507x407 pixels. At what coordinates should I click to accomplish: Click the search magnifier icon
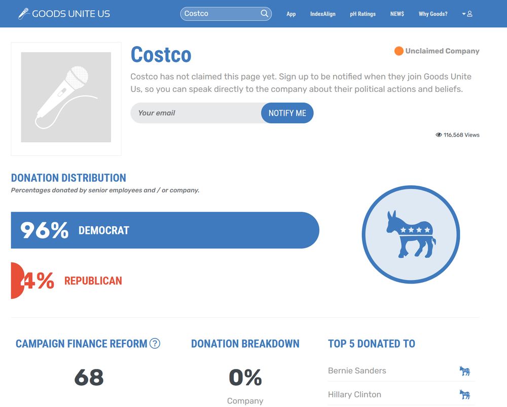pyautogui.click(x=264, y=14)
